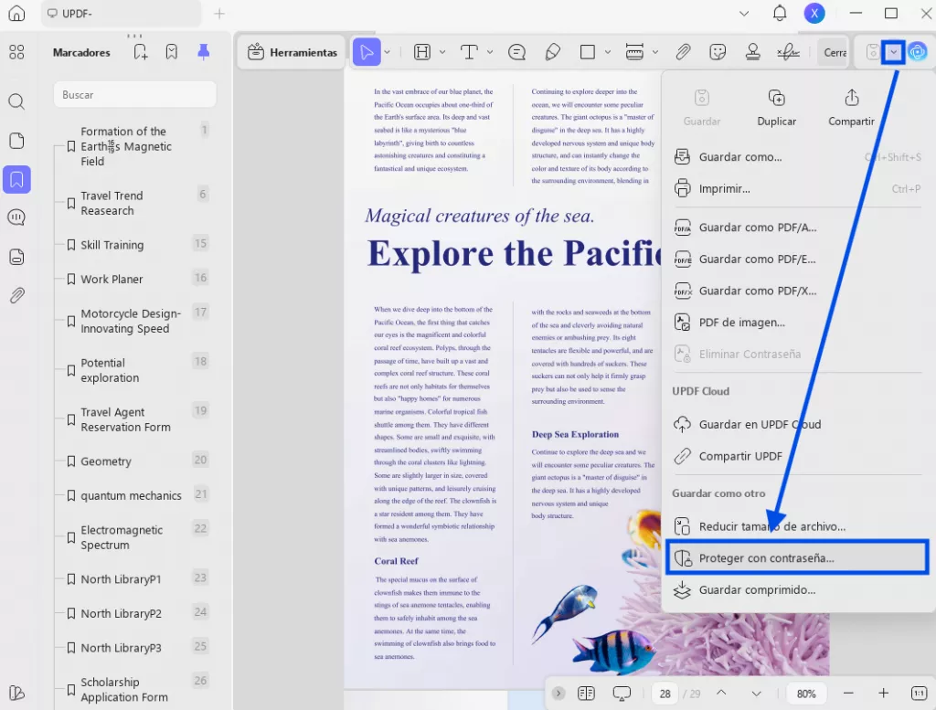Click the zoom in plus button
Image resolution: width=936 pixels, height=710 pixels.
click(883, 694)
